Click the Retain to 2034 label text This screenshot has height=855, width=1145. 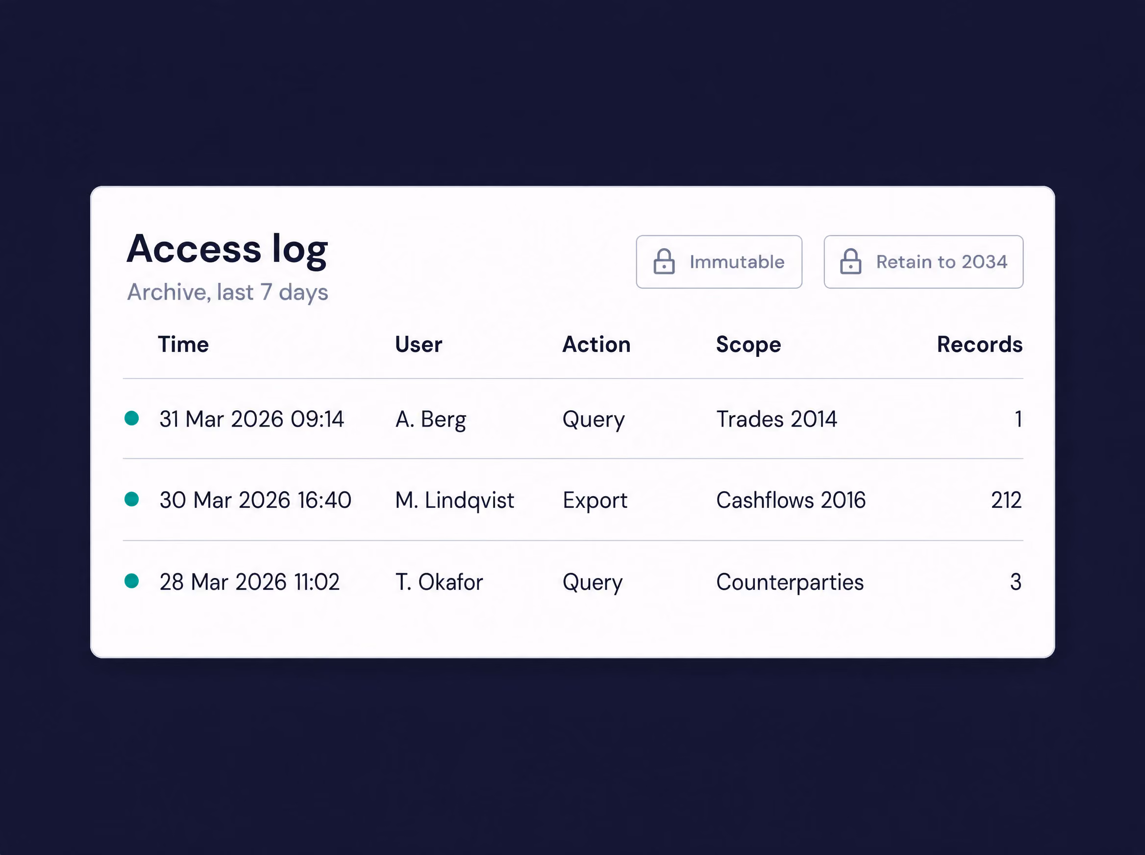click(942, 262)
